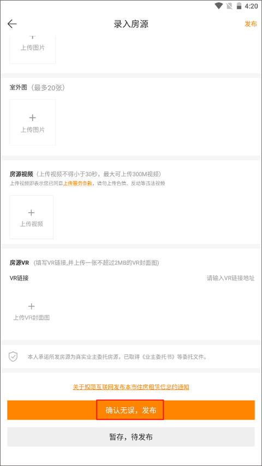Viewport: 262px width, 466px height.
Task: Tap the plus icon under 室外图
Action: click(32, 118)
